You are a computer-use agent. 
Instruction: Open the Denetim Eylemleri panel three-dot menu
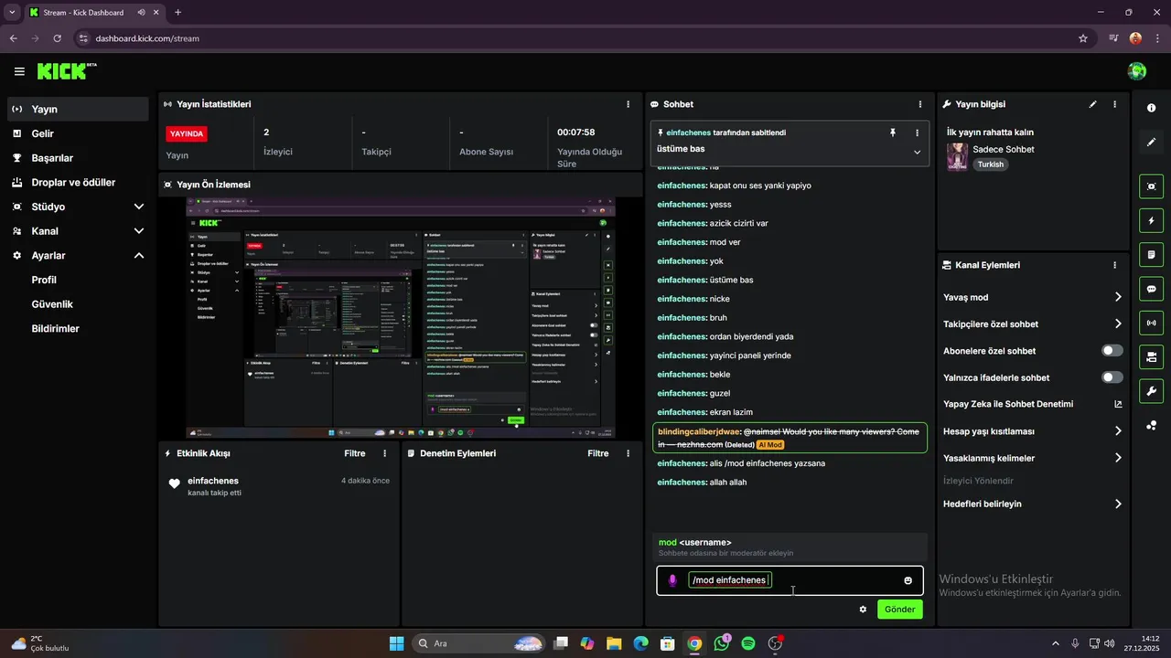coord(628,453)
